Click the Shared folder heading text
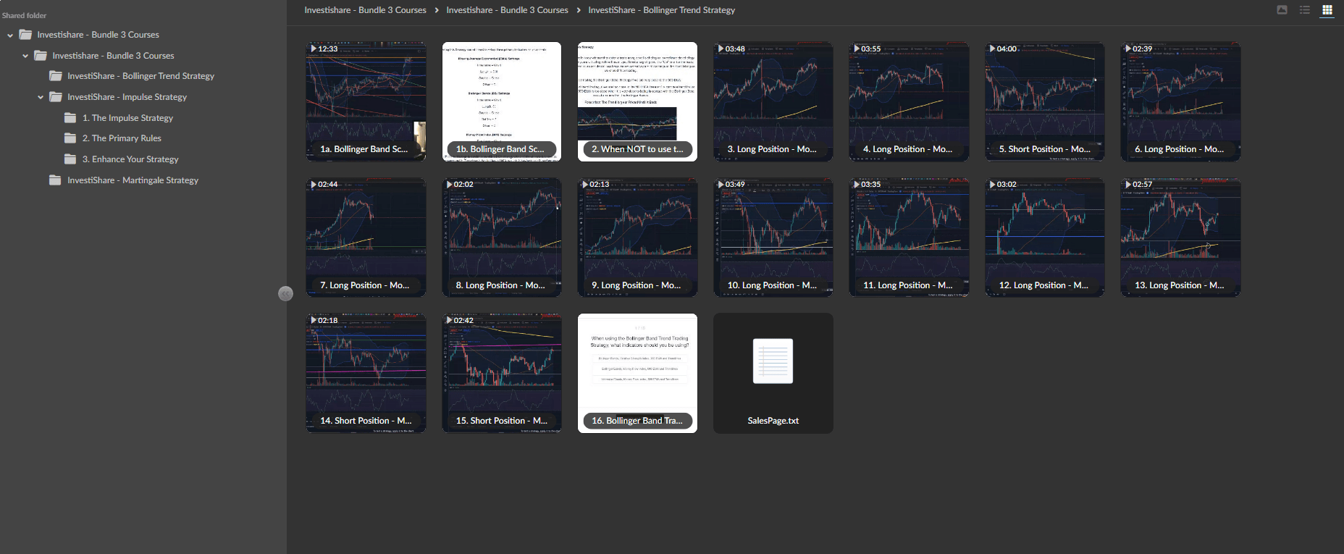 (x=24, y=15)
